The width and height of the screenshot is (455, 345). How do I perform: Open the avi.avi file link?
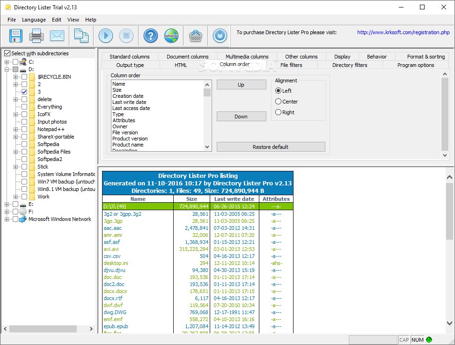111,249
